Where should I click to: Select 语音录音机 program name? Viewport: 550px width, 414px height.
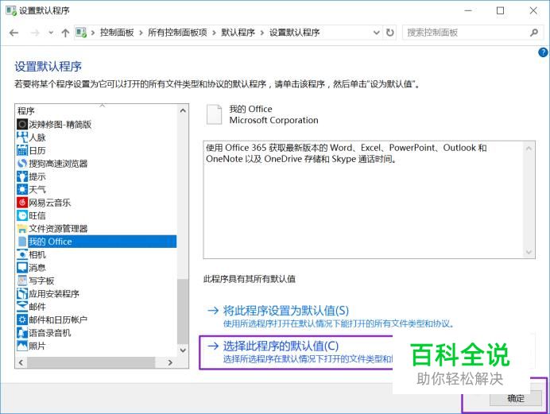point(50,333)
